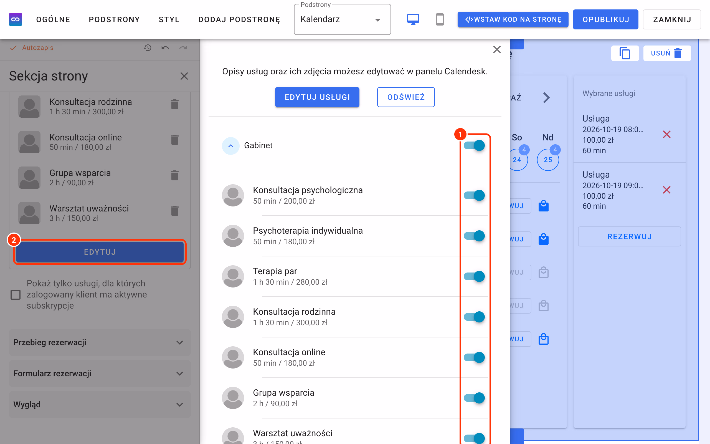Toggle Psychoterapia indywidualna switch
The height and width of the screenshot is (444, 710).
tap(474, 236)
